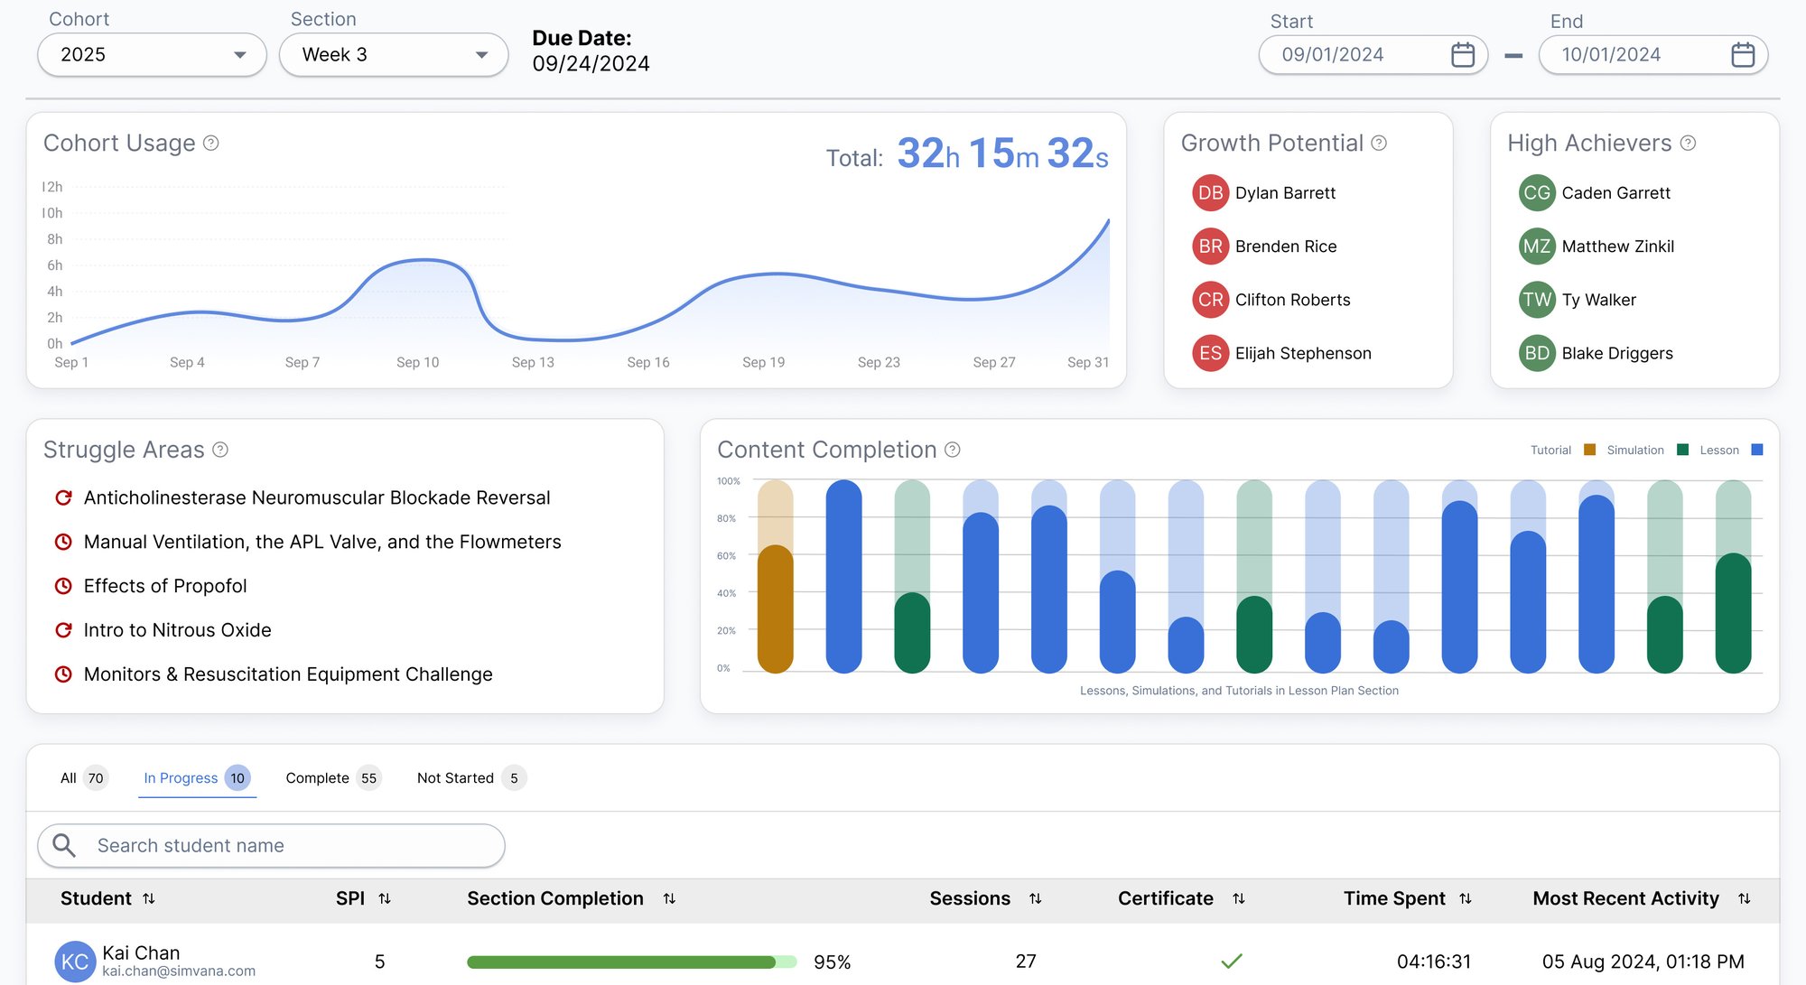Click the Lesson blue legend swatch
This screenshot has width=1806, height=985.
pos(1757,450)
